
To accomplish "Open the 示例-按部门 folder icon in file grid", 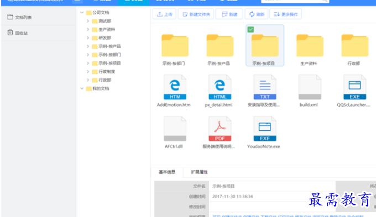I will (x=175, y=45).
